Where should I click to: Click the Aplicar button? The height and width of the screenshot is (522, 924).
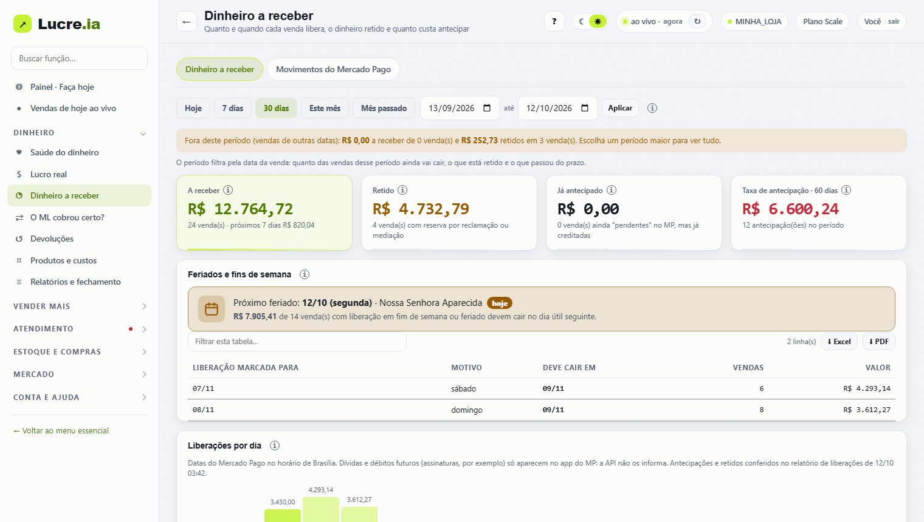pos(620,108)
